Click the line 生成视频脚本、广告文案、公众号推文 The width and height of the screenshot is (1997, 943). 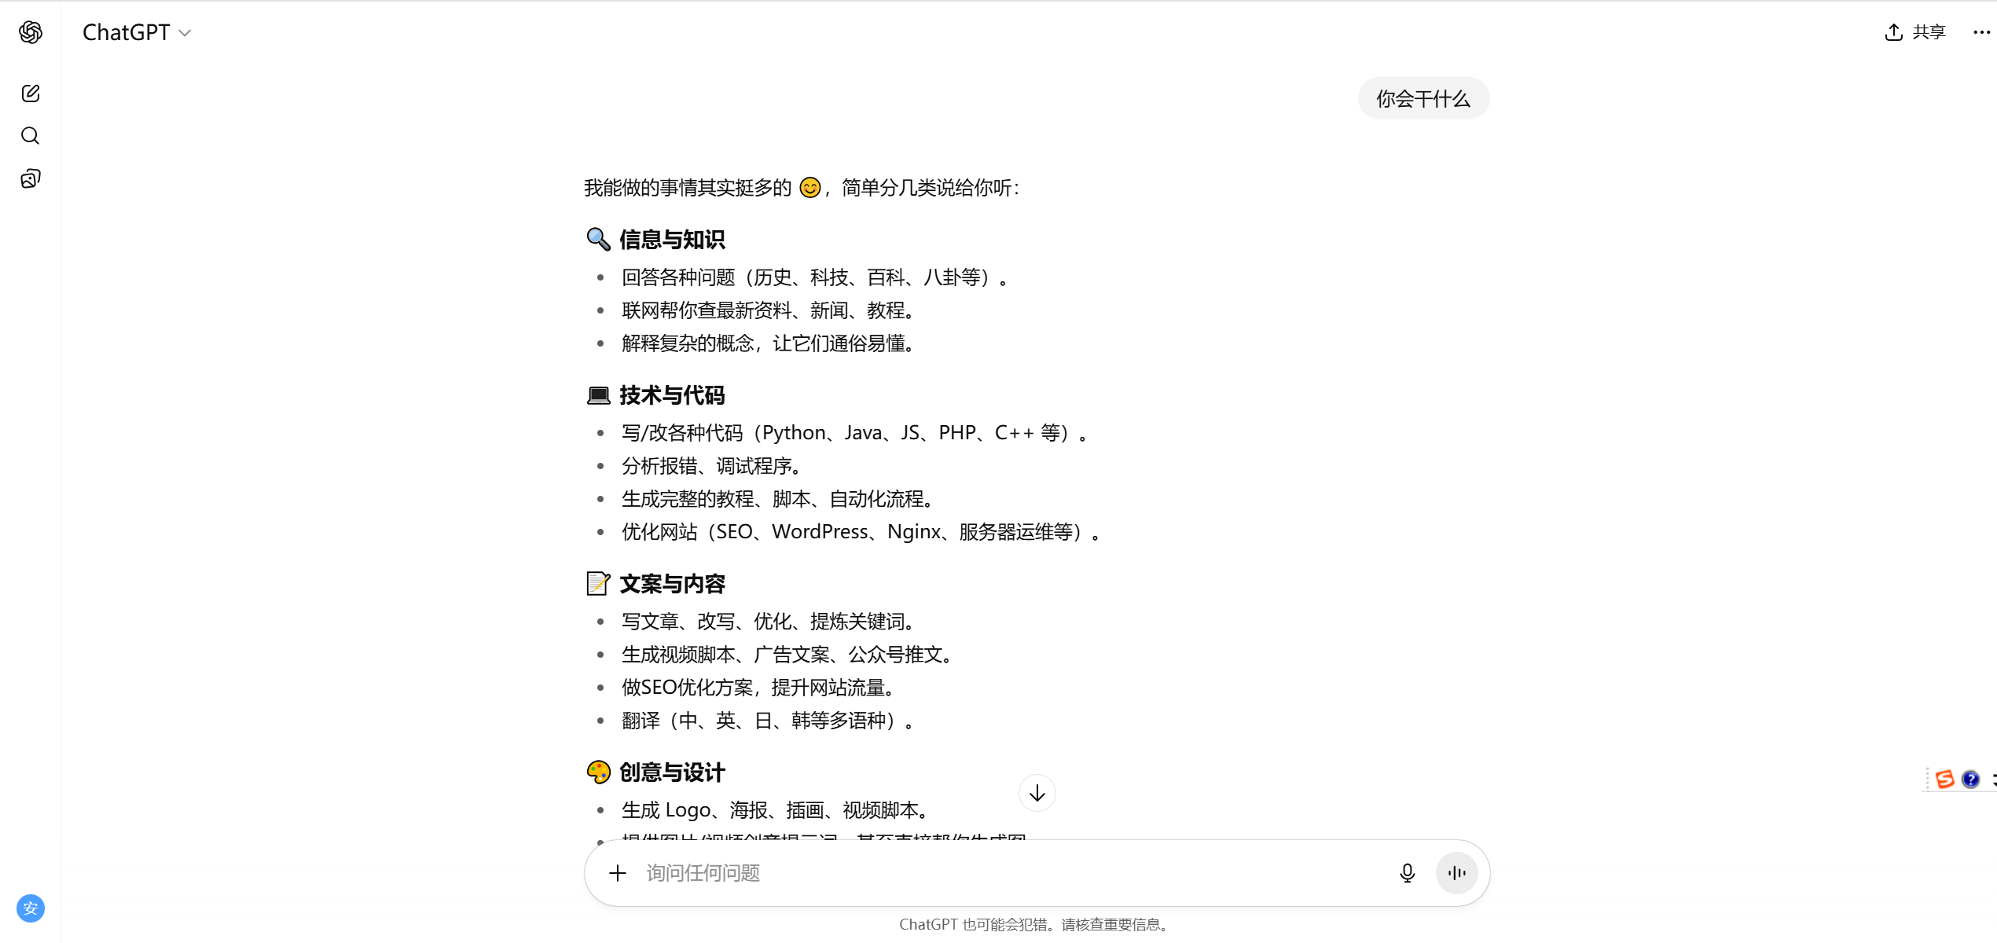[x=787, y=655]
